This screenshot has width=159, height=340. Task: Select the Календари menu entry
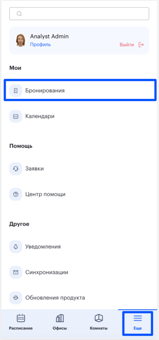(79, 116)
